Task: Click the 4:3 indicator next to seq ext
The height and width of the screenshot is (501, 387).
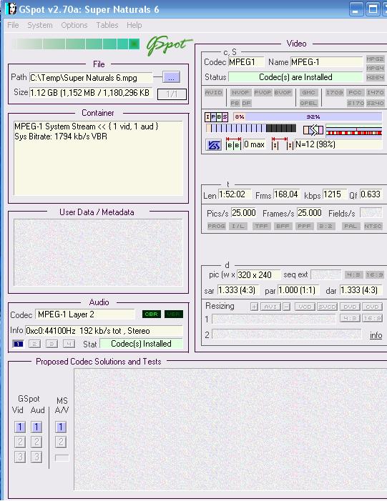Action: pyautogui.click(x=354, y=274)
